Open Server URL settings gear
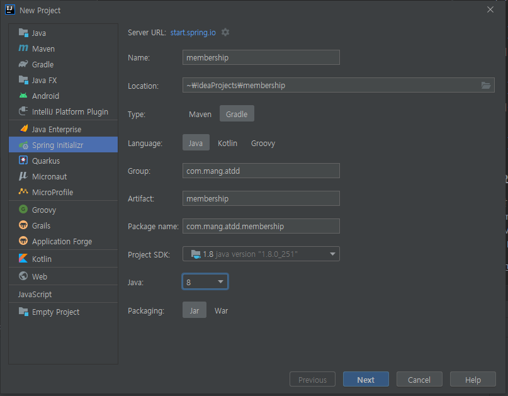This screenshot has width=508, height=396. 225,32
